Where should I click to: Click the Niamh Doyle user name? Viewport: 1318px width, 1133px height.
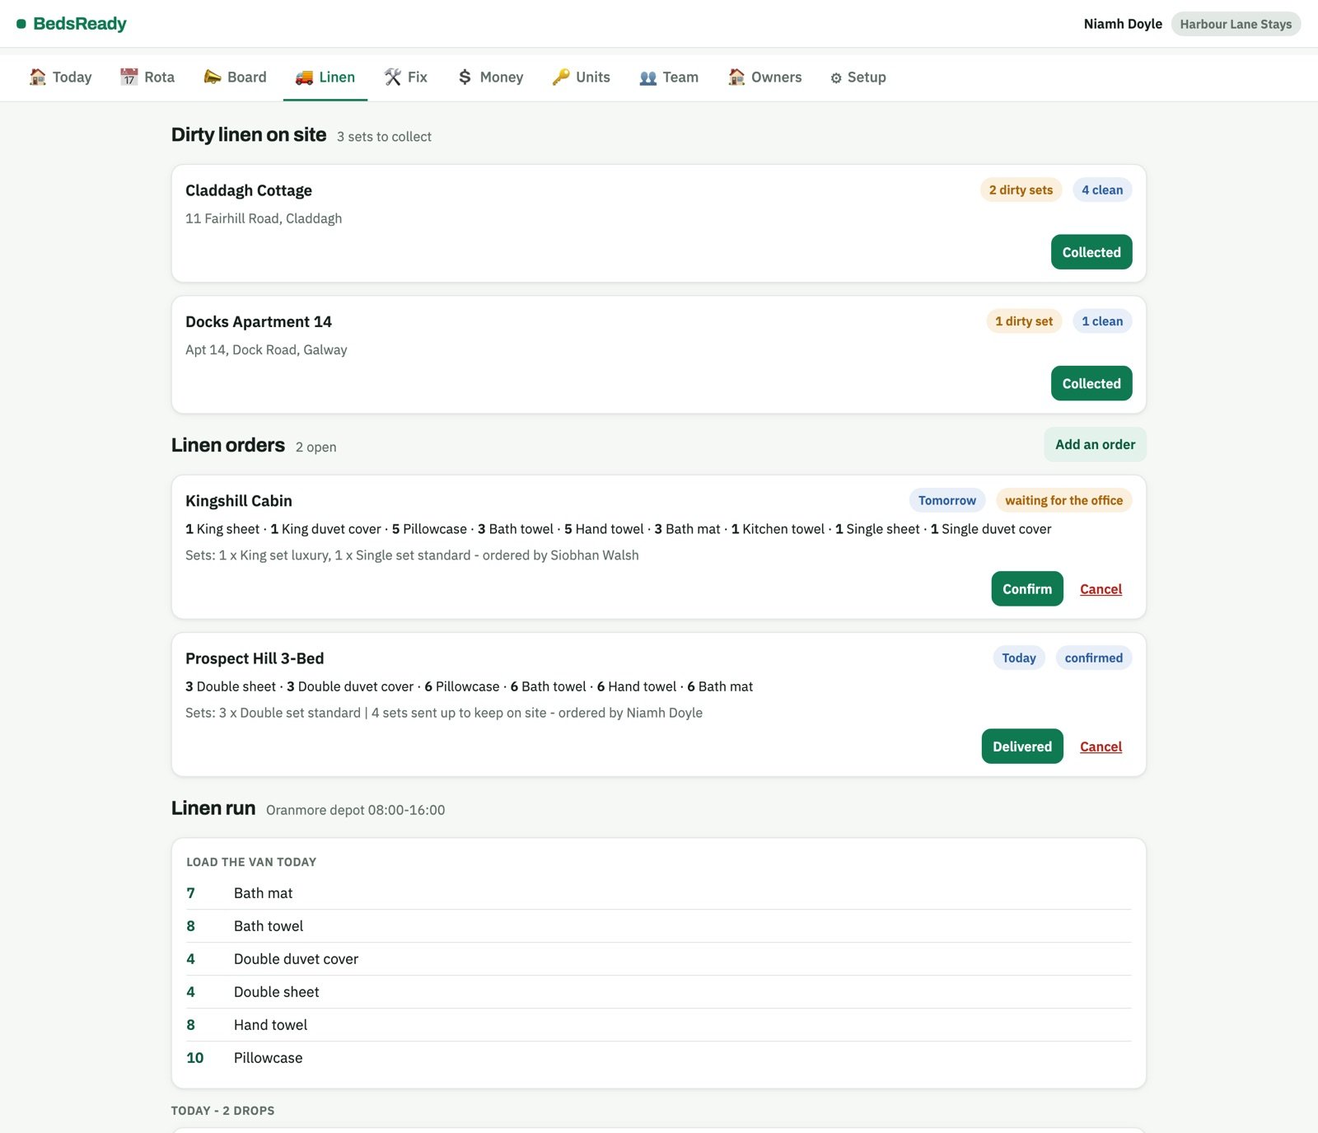(x=1123, y=24)
